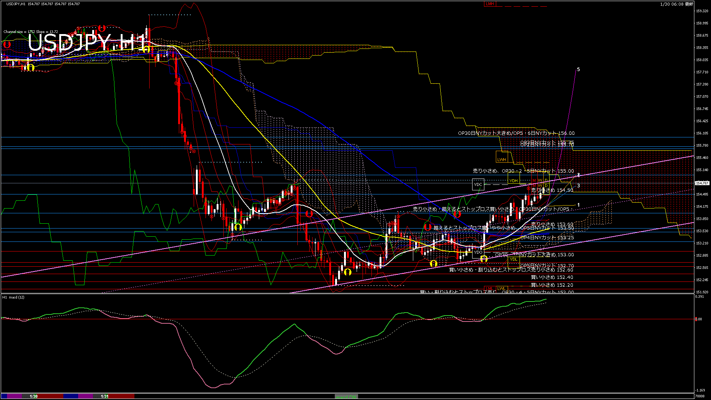This screenshot has height=400, width=711.
Task: Click the 更新 update button at top right
Action: click(x=689, y=4)
